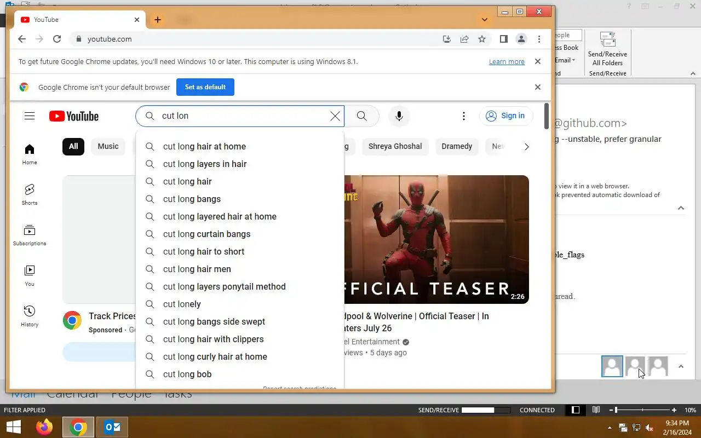Open the Deadpool teaser thumbnail

(436, 239)
